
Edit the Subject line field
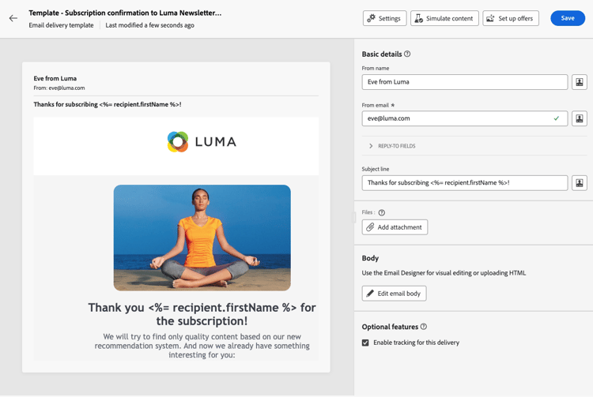tap(464, 182)
